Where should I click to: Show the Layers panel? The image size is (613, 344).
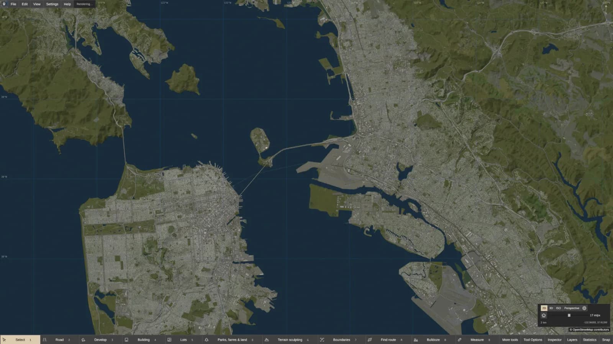click(x=572, y=340)
